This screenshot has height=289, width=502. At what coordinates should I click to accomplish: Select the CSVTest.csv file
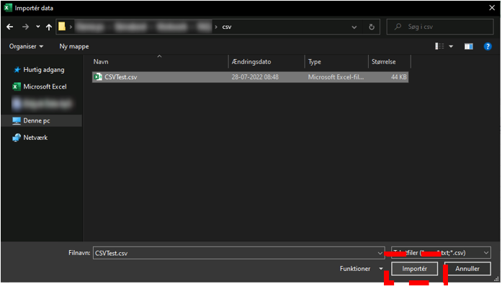coord(120,76)
